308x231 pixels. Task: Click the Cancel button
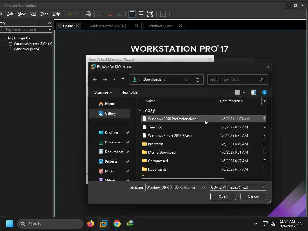pyautogui.click(x=253, y=196)
